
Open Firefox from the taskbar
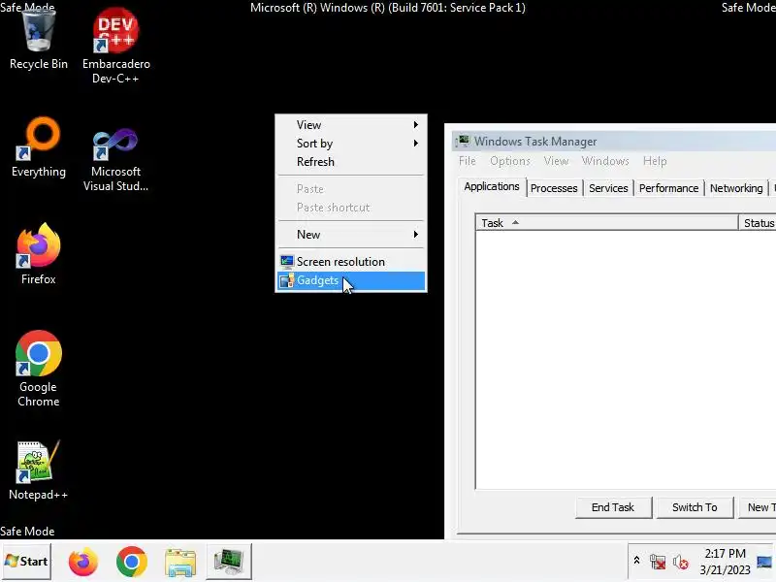(82, 562)
